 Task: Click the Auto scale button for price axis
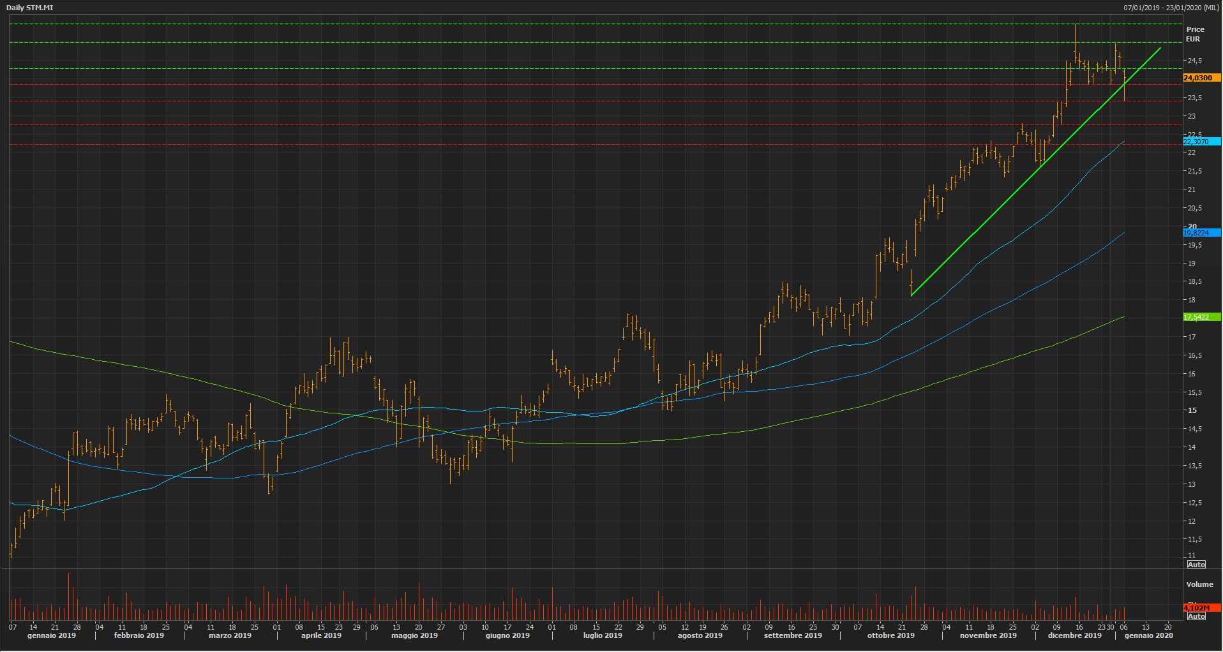click(1196, 565)
